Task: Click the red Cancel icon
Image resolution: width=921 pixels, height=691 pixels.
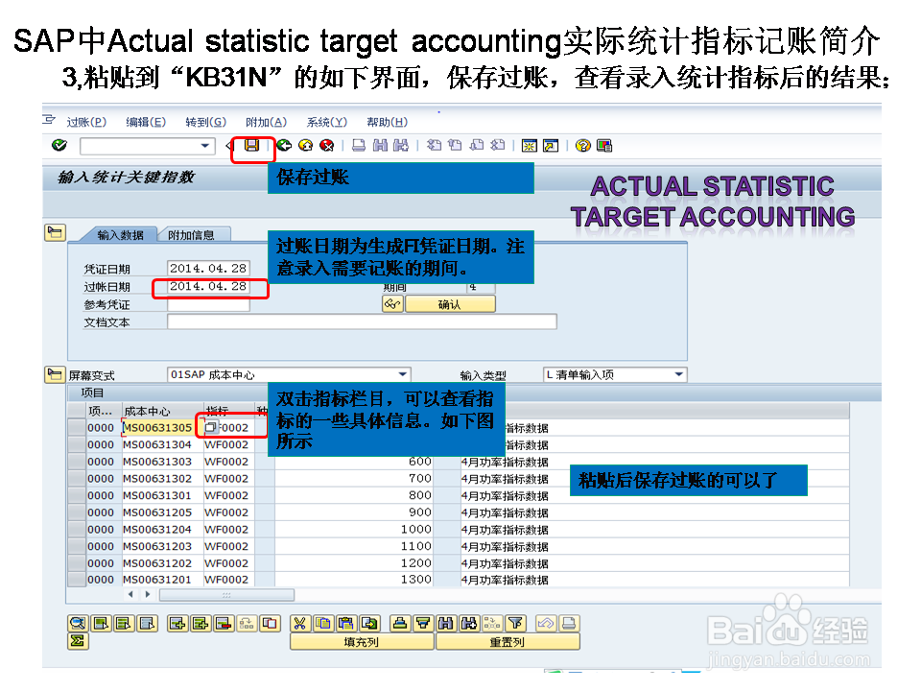Action: pyautogui.click(x=326, y=145)
